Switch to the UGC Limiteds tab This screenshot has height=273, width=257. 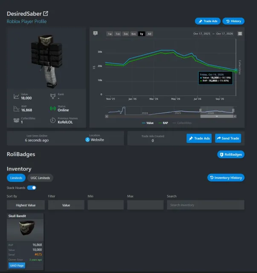coord(40,178)
